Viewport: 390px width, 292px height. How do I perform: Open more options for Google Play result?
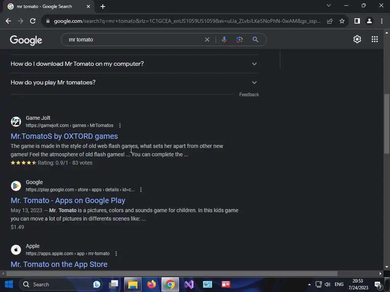tap(141, 190)
